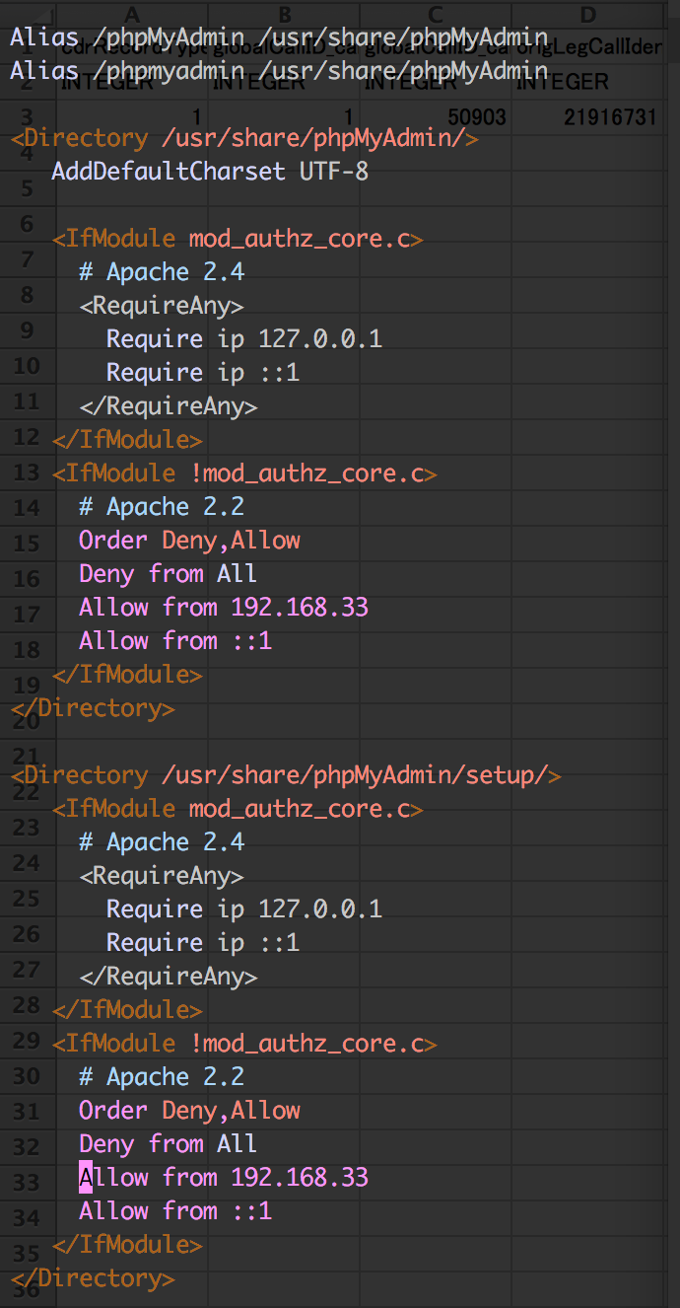Select spreadsheet cell containing 50903
The height and width of the screenshot is (1308, 680).
[437, 117]
